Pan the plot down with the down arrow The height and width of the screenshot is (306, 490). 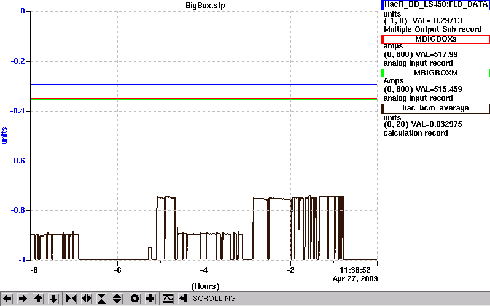[x=54, y=299]
